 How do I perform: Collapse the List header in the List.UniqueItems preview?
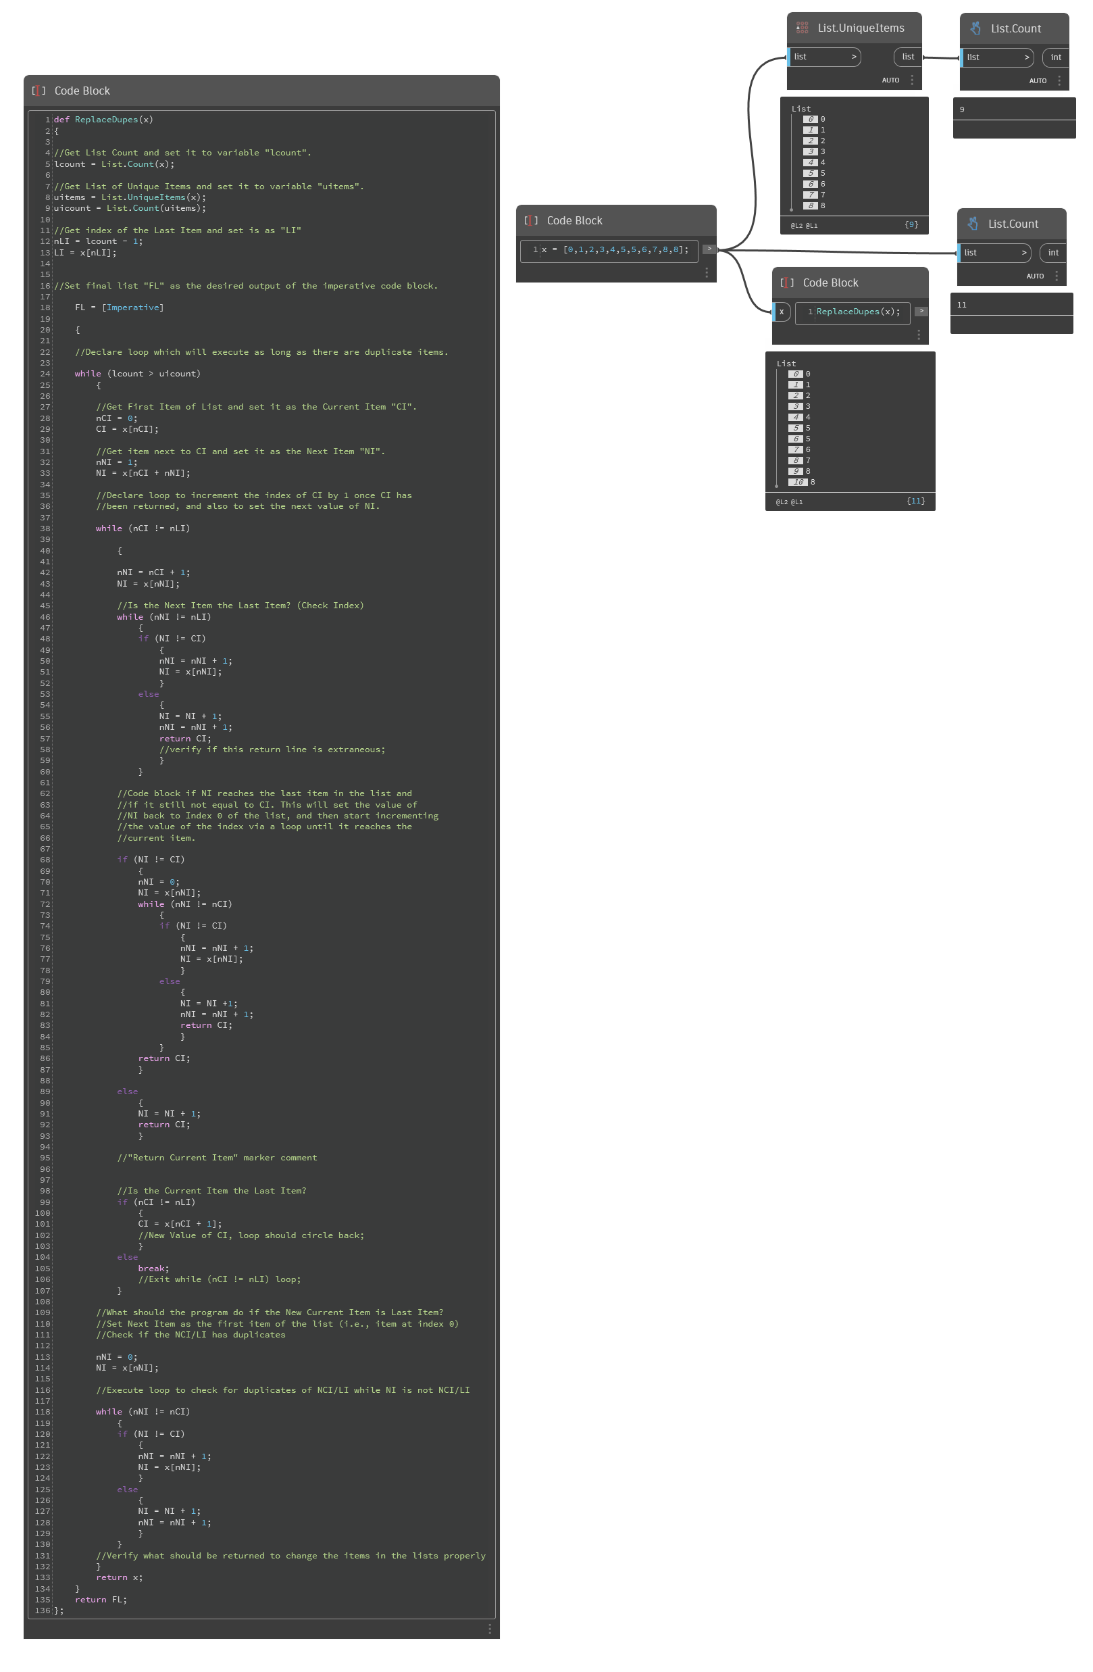[x=801, y=109]
